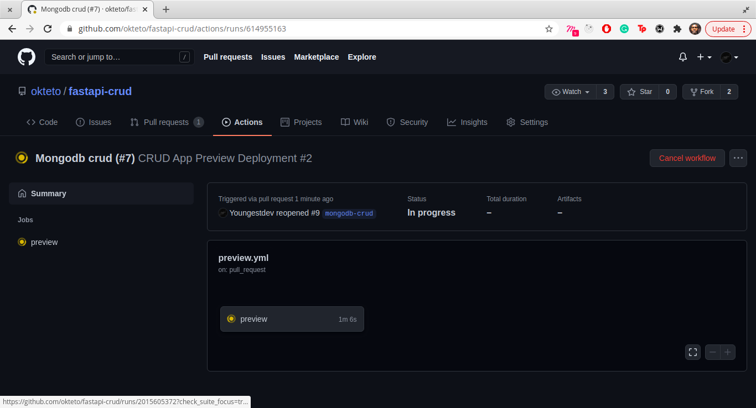Zoom in the workflow graph
The image size is (756, 408).
click(x=728, y=352)
